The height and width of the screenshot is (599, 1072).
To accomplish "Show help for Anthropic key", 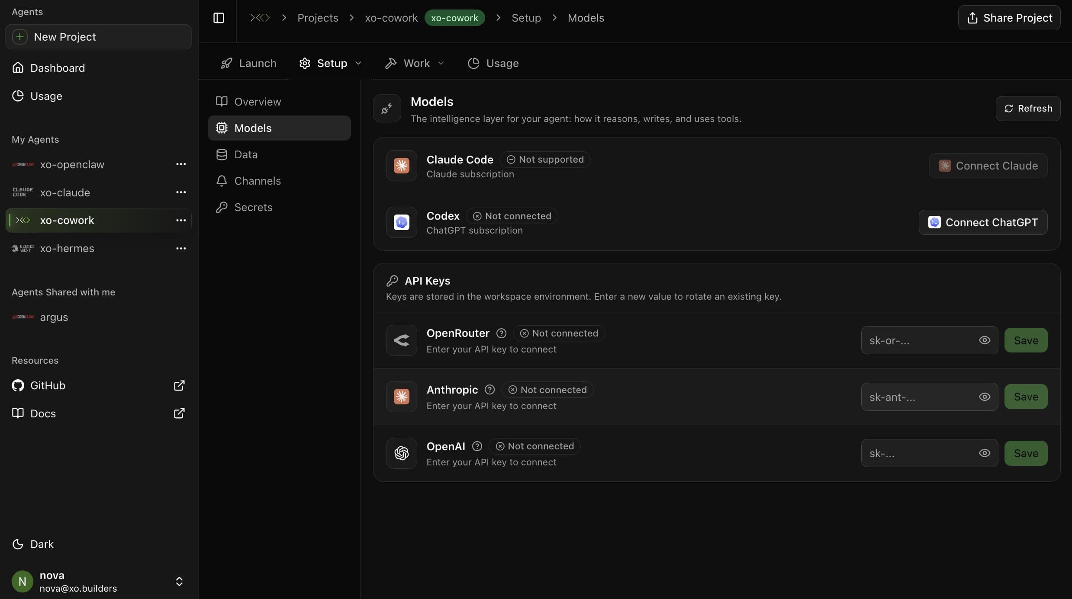I will [489, 390].
